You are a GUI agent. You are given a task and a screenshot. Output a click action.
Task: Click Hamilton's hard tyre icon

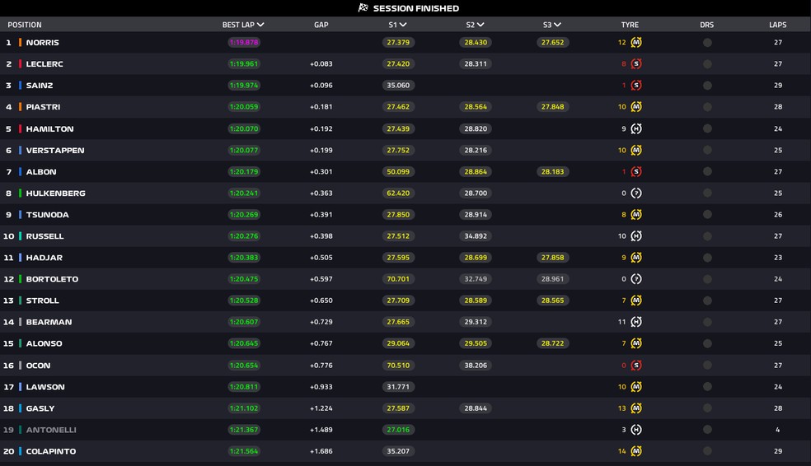(x=636, y=128)
